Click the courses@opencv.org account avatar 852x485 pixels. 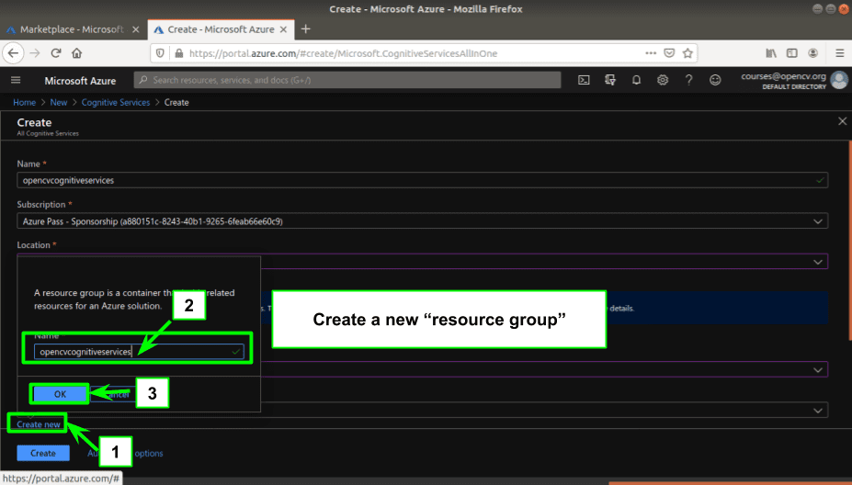[x=839, y=80]
